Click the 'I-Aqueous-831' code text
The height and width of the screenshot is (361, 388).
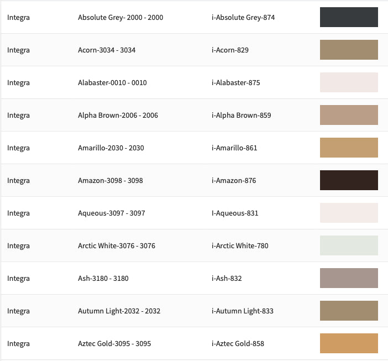click(x=235, y=213)
